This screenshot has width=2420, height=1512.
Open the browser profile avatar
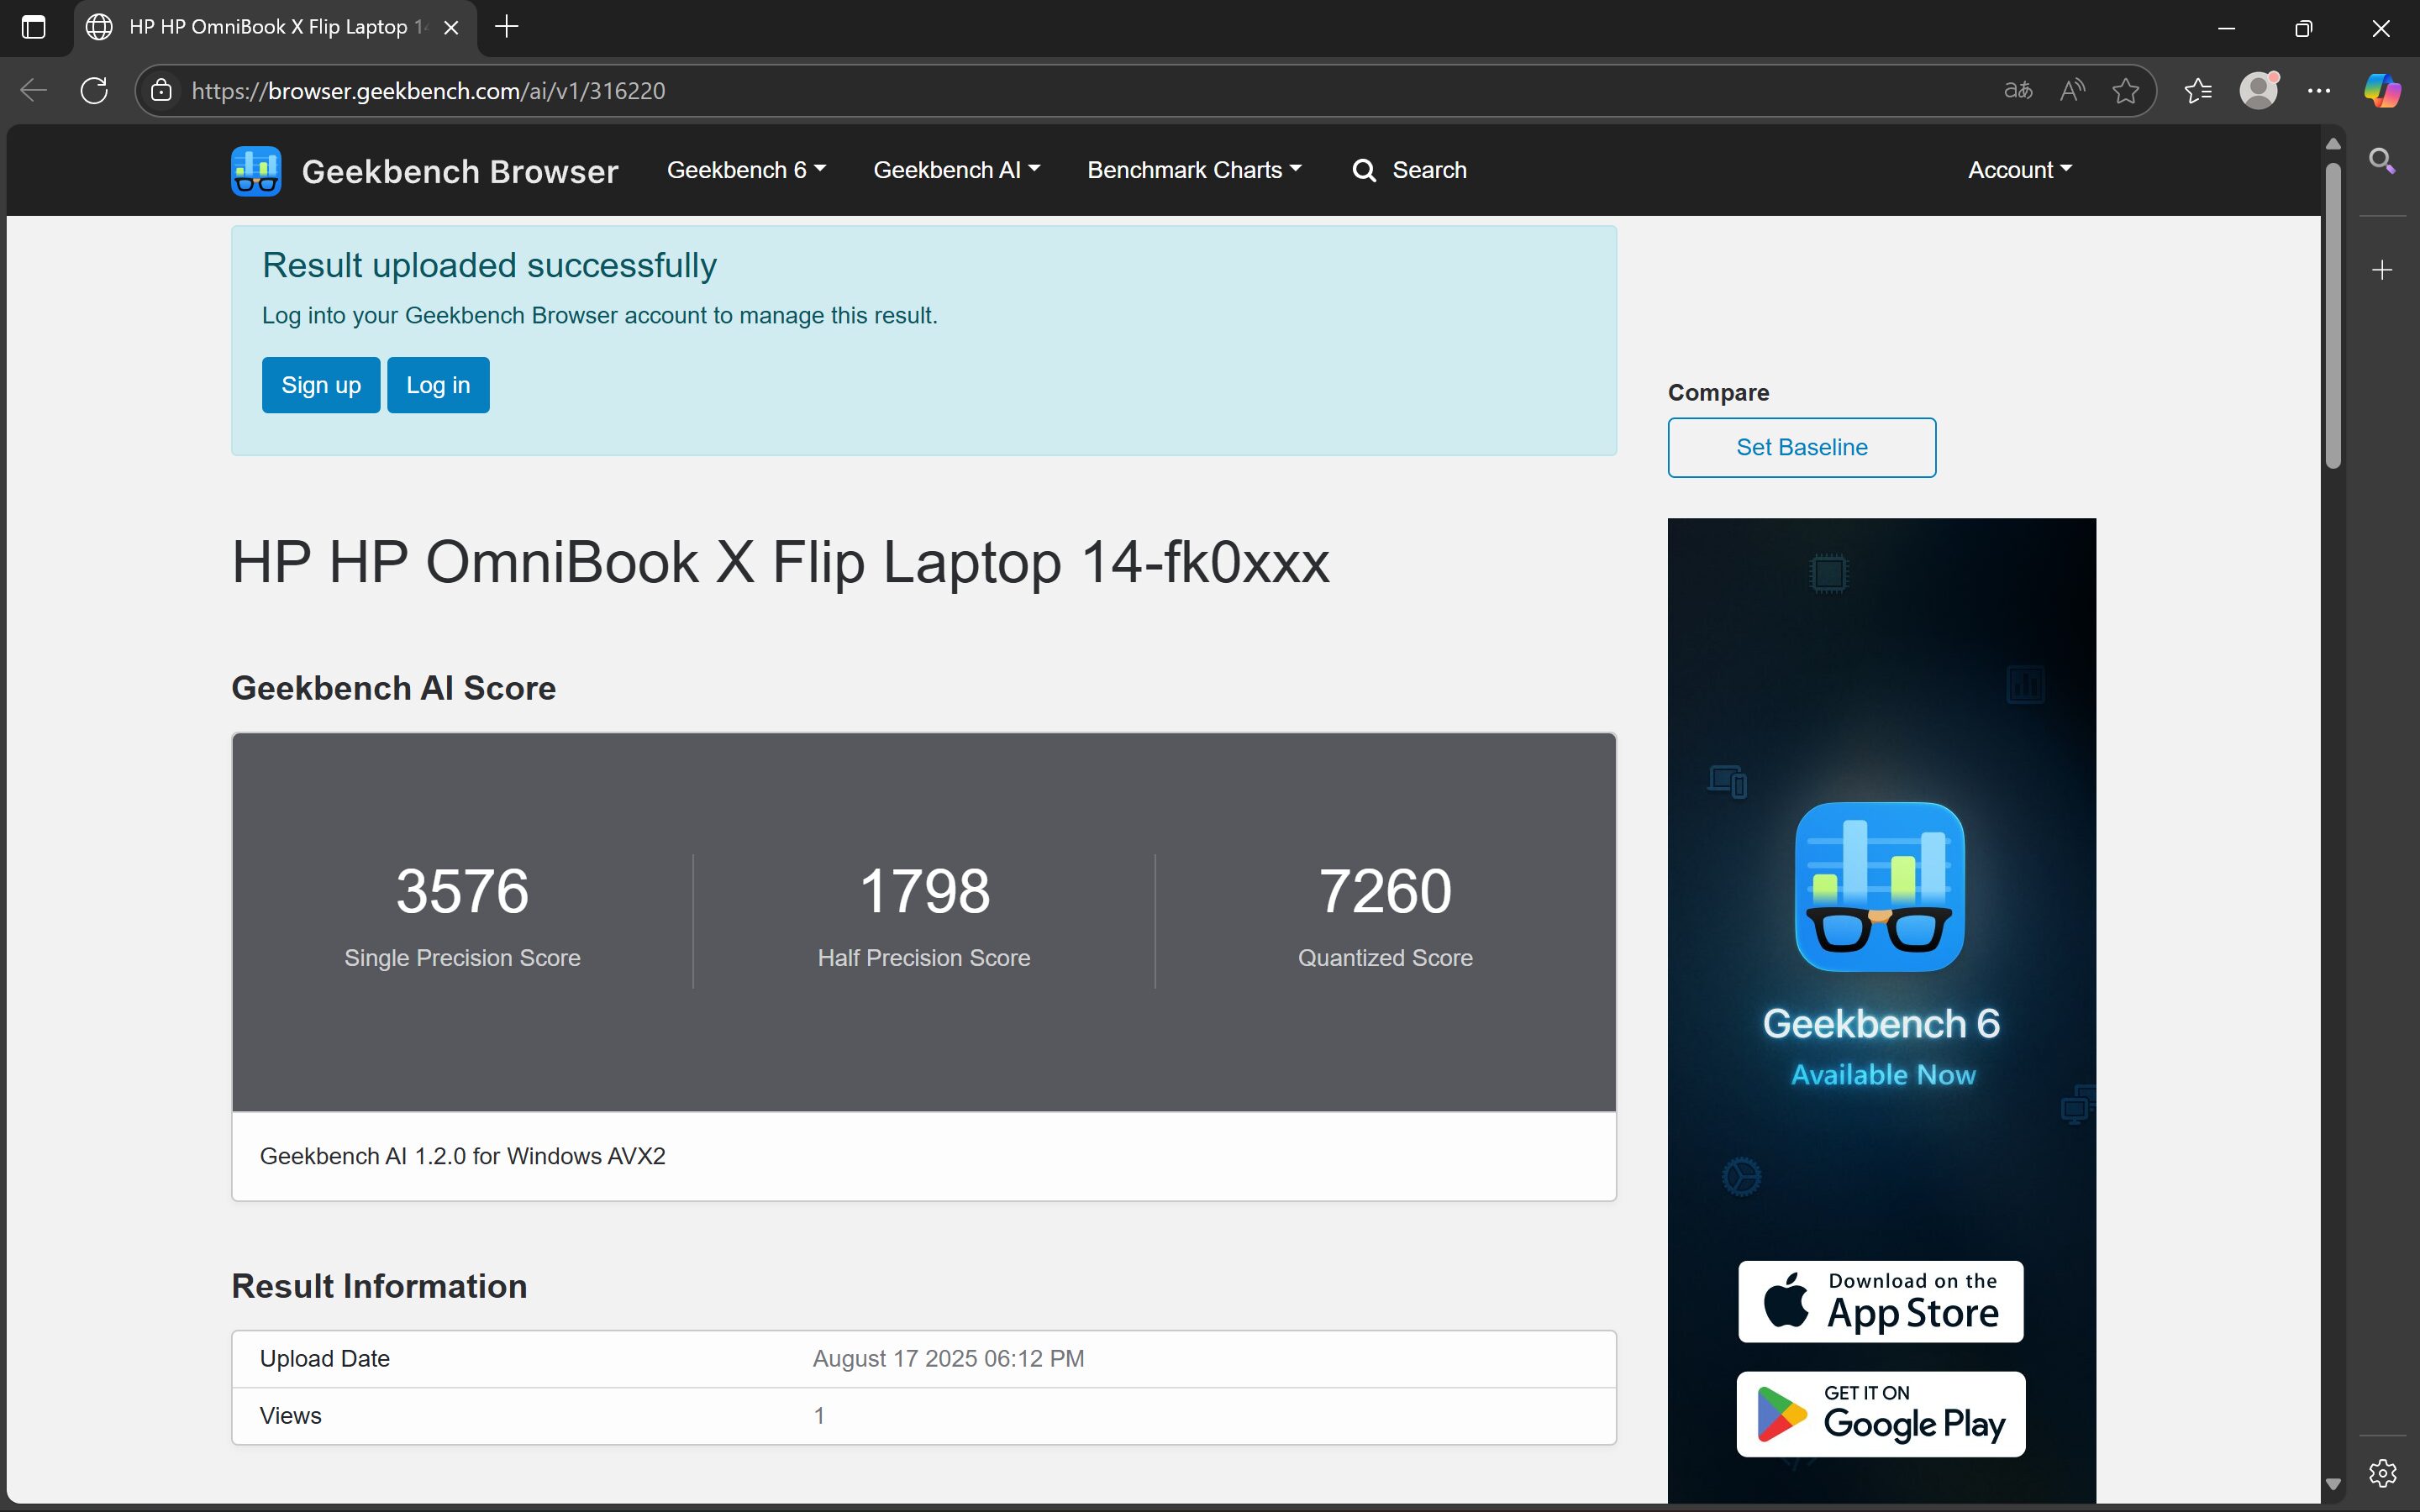coord(2258,90)
